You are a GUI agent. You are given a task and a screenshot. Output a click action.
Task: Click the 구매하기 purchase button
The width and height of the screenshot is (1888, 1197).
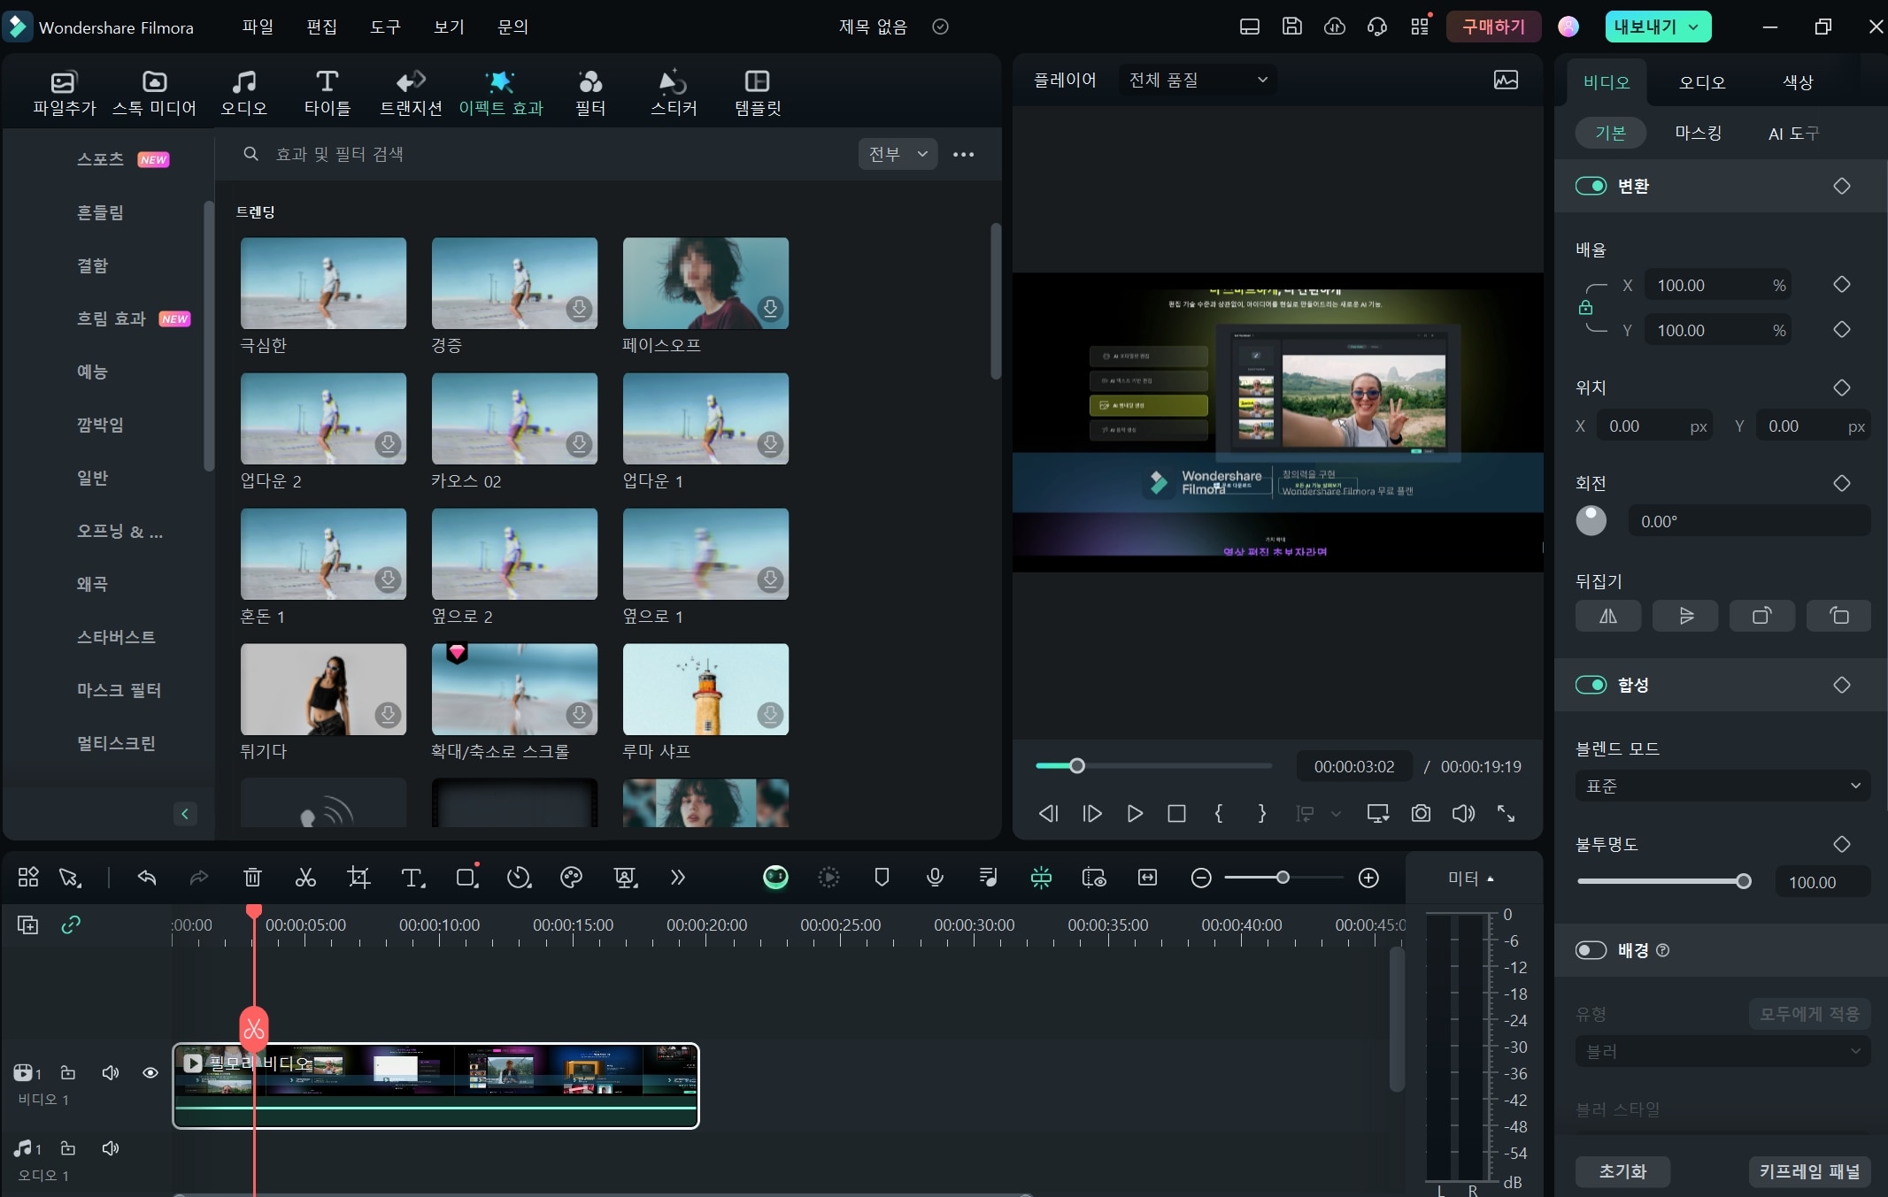[1493, 27]
